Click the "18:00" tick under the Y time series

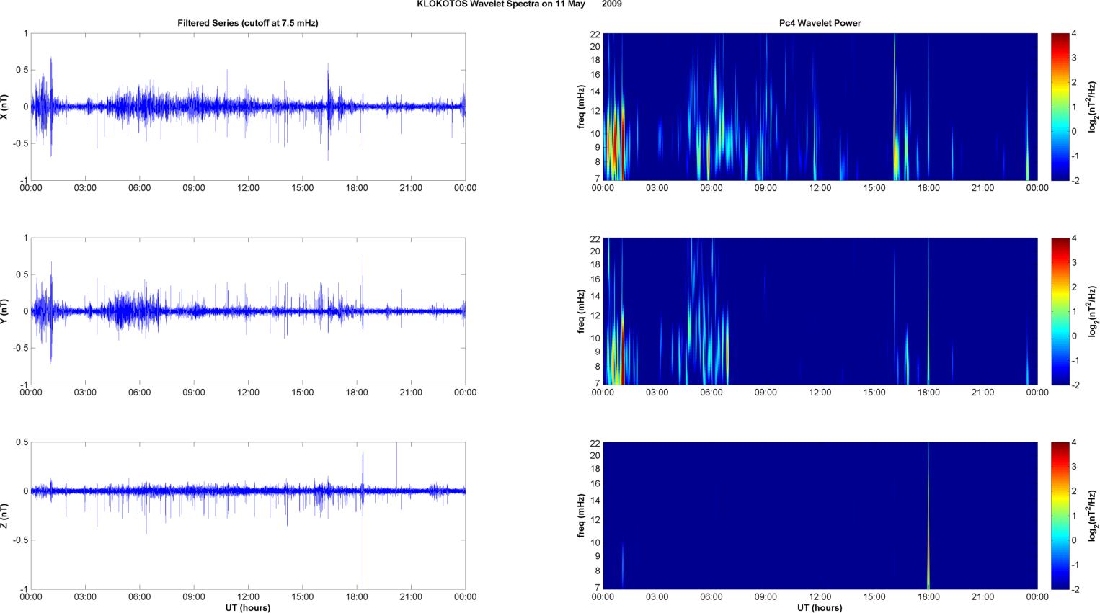[x=357, y=393]
